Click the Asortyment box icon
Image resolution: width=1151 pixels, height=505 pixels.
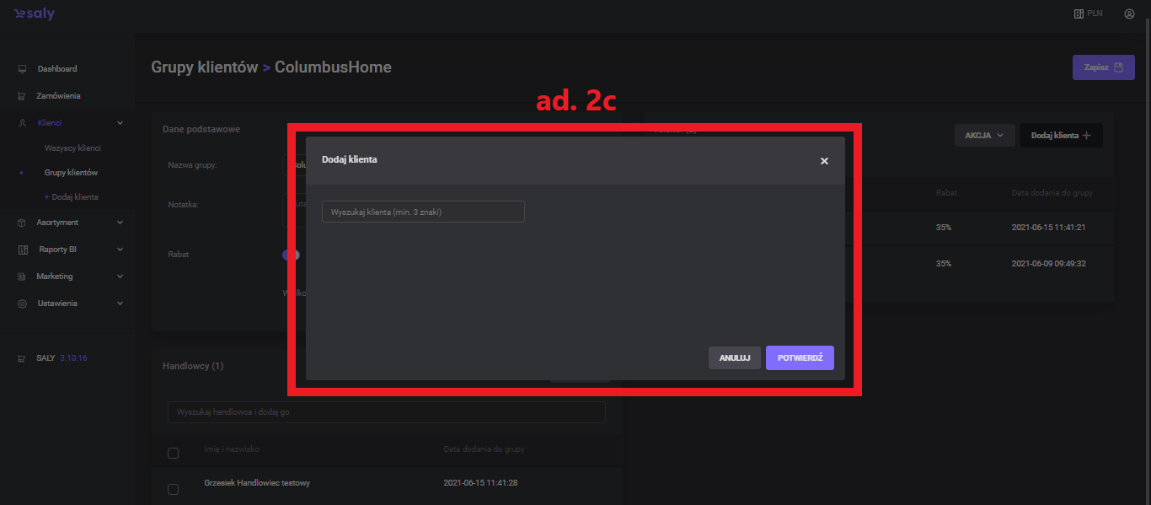pyautogui.click(x=23, y=223)
